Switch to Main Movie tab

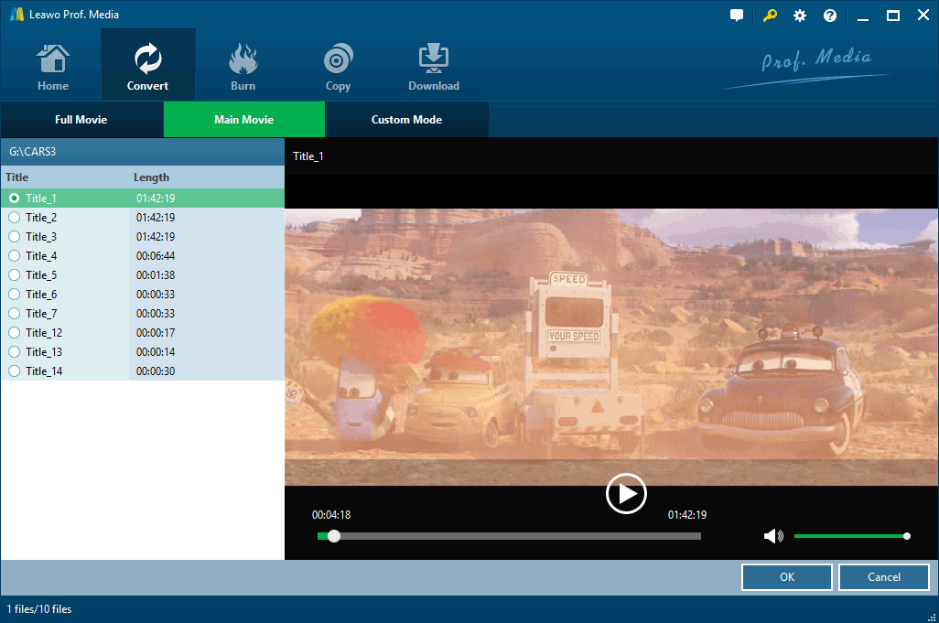pyautogui.click(x=243, y=119)
